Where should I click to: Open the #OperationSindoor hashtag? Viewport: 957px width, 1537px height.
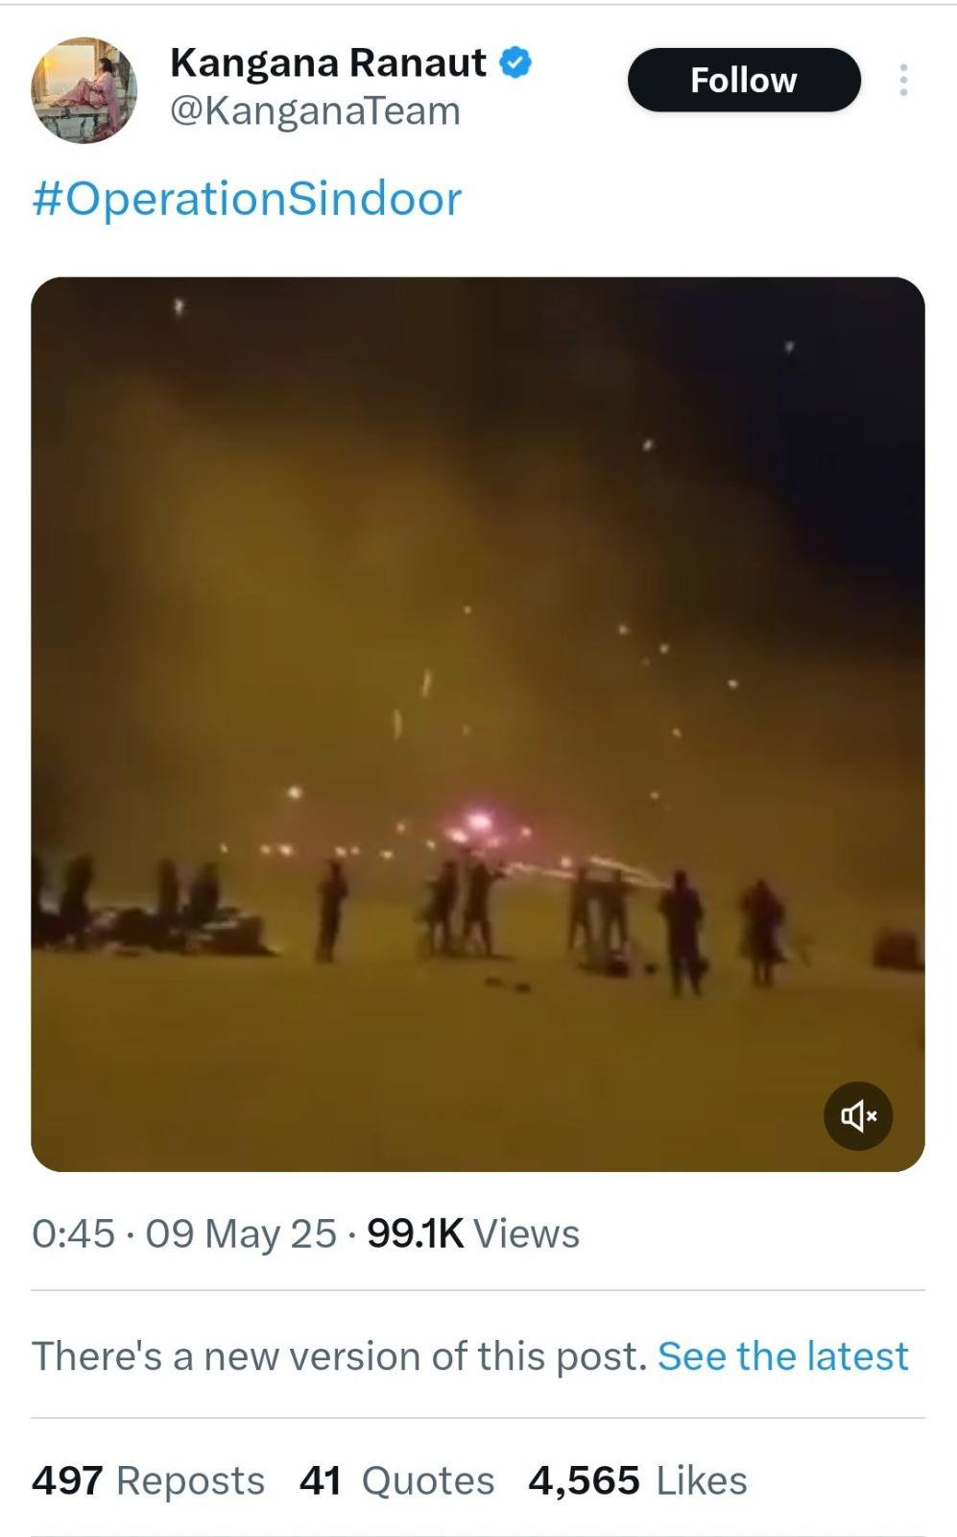(x=247, y=199)
